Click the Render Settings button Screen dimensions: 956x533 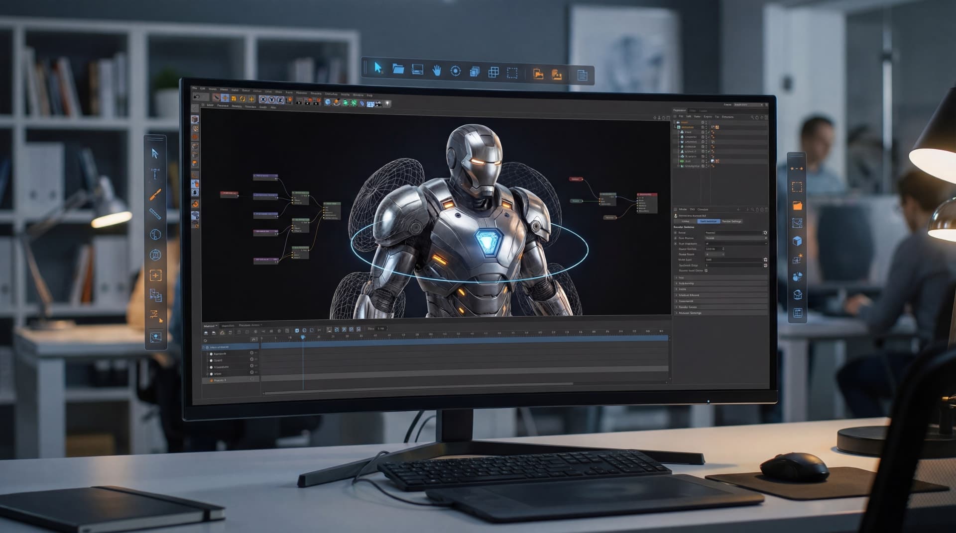pyautogui.click(x=731, y=221)
